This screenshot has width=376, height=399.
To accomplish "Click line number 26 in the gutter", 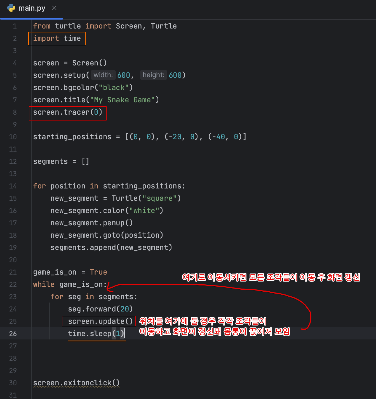I will tap(13, 334).
